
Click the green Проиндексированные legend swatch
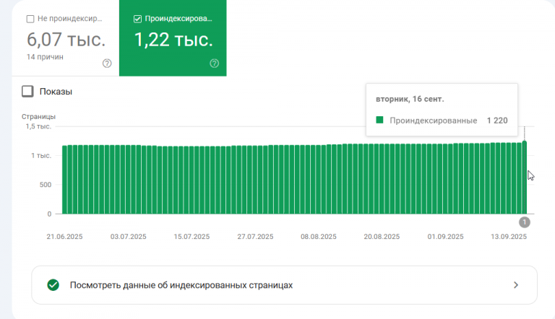click(379, 120)
